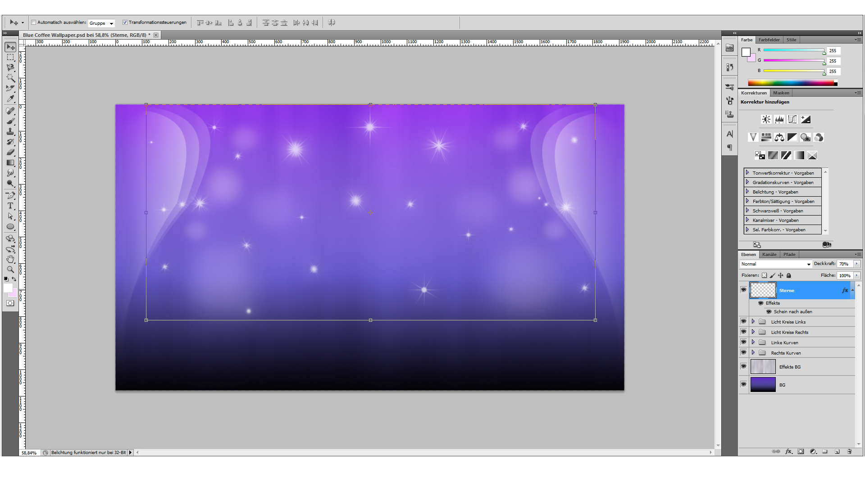Click the R color slider

pyautogui.click(x=794, y=50)
